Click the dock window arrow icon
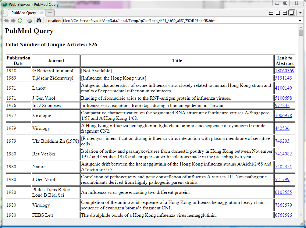Image resolution: width=306 pixels, height=228 pixels. tap(300, 13)
